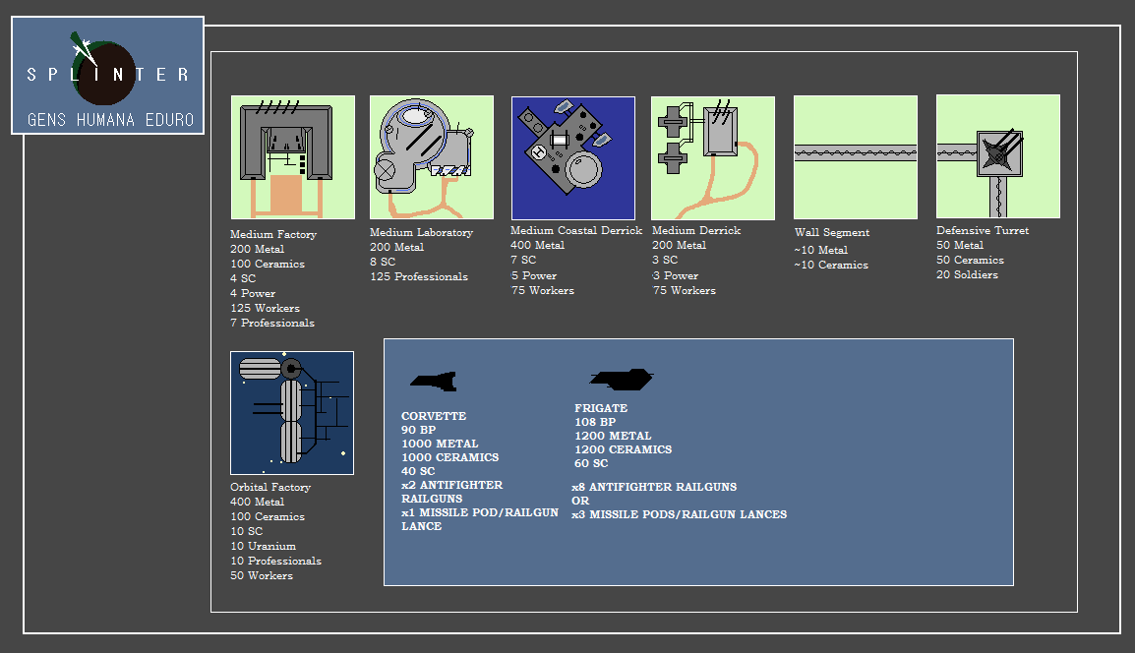Click the Orbital Factory name label

point(270,488)
